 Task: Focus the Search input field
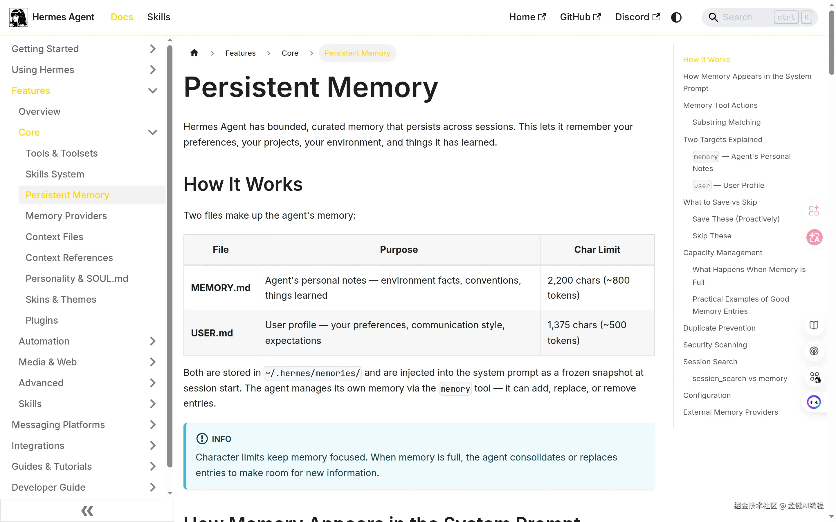pos(743,17)
